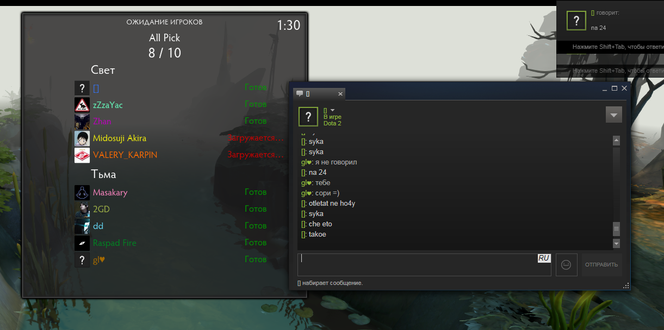The image size is (664, 330).
Task: Click the RU language indicator in input
Action: (544, 258)
